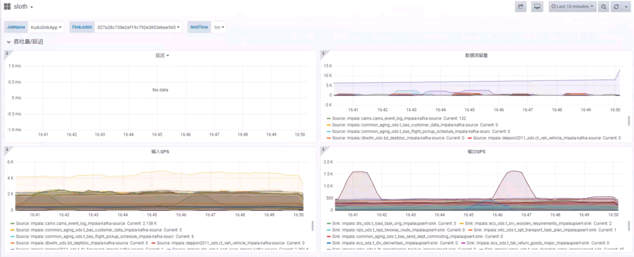Open the JobName KuduSinkApp dropdown

46,27
